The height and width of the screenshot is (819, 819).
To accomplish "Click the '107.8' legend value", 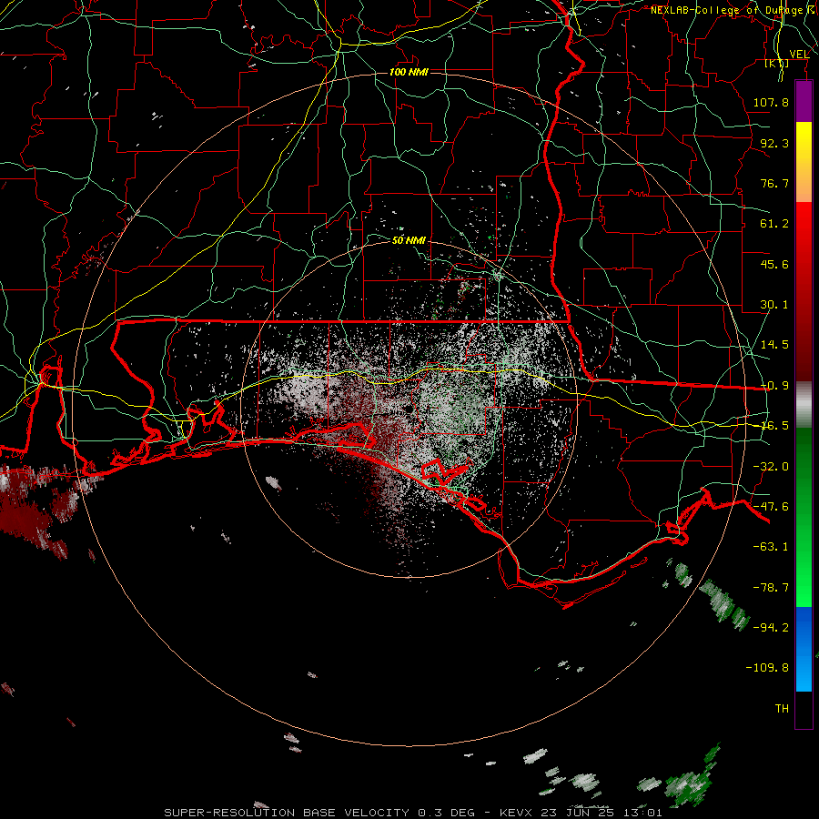I will 771,102.
